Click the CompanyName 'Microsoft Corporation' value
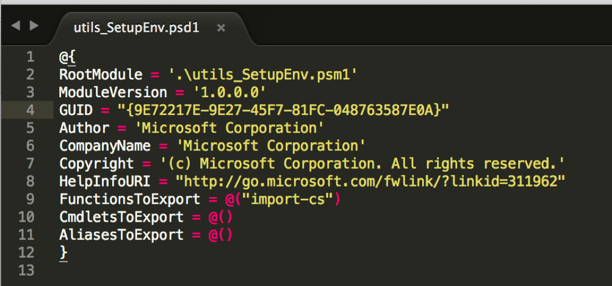Viewport: 612px width, 286px height. [271, 145]
